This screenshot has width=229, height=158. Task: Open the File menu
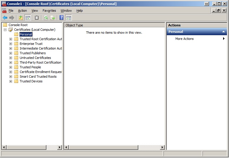point(11,11)
